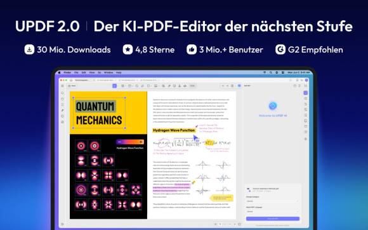Open the yellow sticky note near graphs

pos(222,198)
